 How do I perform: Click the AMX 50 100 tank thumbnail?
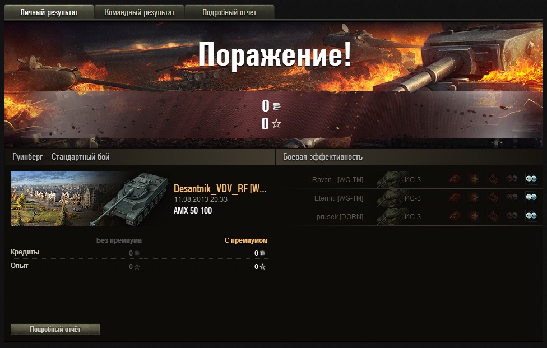(x=90, y=198)
